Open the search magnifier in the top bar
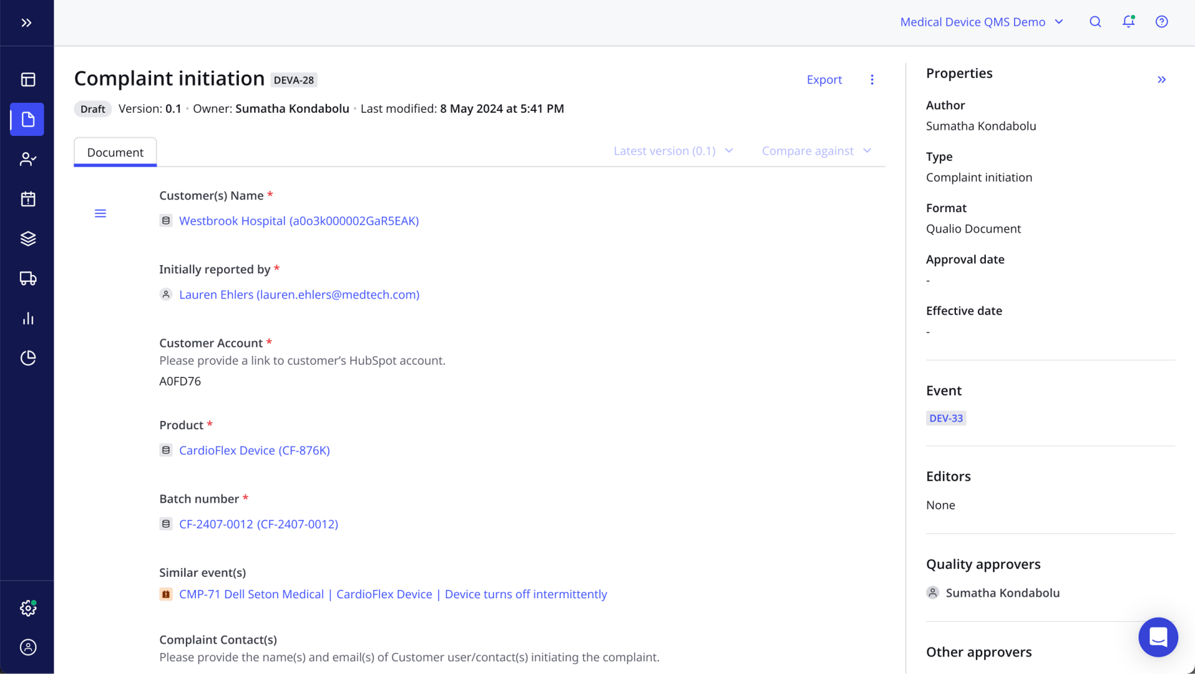 (1095, 21)
